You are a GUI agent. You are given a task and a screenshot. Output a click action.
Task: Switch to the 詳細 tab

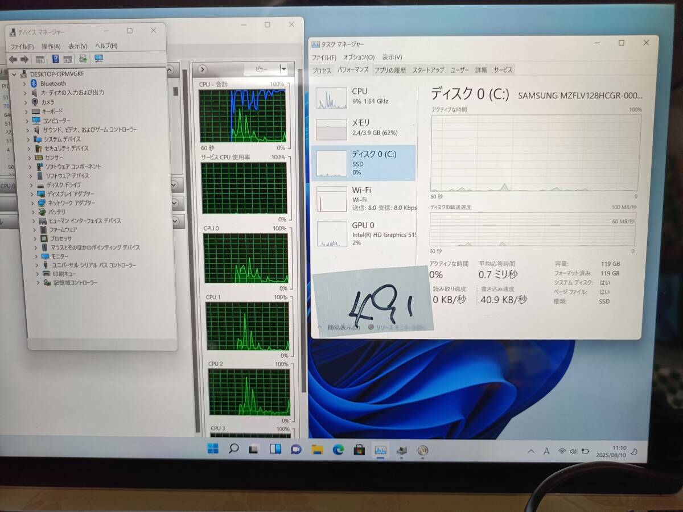(x=482, y=70)
